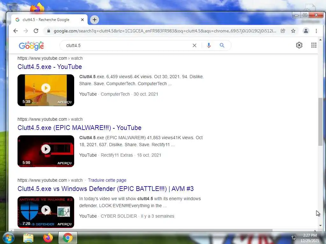Click the padlock site info icon
The width and height of the screenshot is (326, 244).
[49, 31]
